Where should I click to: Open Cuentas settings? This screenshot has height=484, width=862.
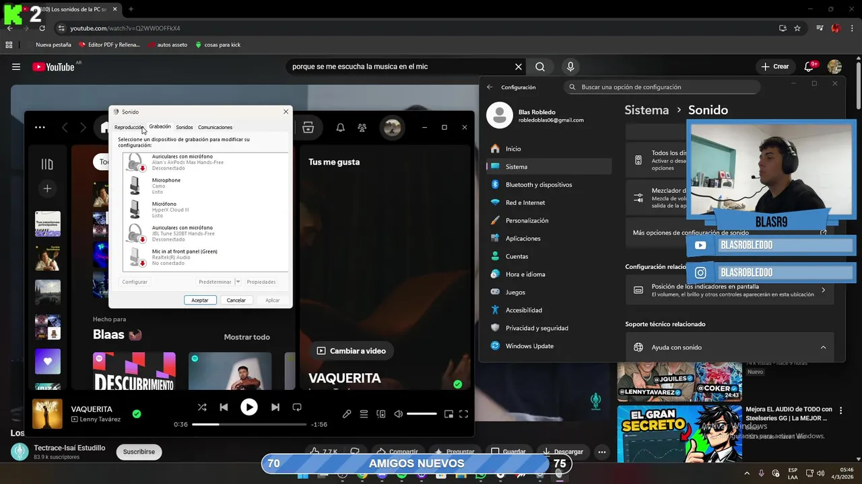[549, 256]
